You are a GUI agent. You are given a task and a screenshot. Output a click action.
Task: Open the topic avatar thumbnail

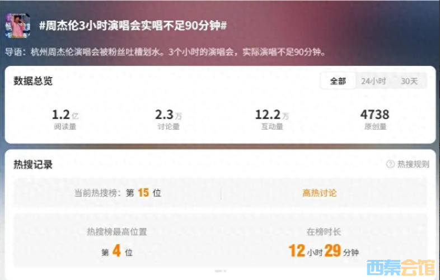[18, 25]
